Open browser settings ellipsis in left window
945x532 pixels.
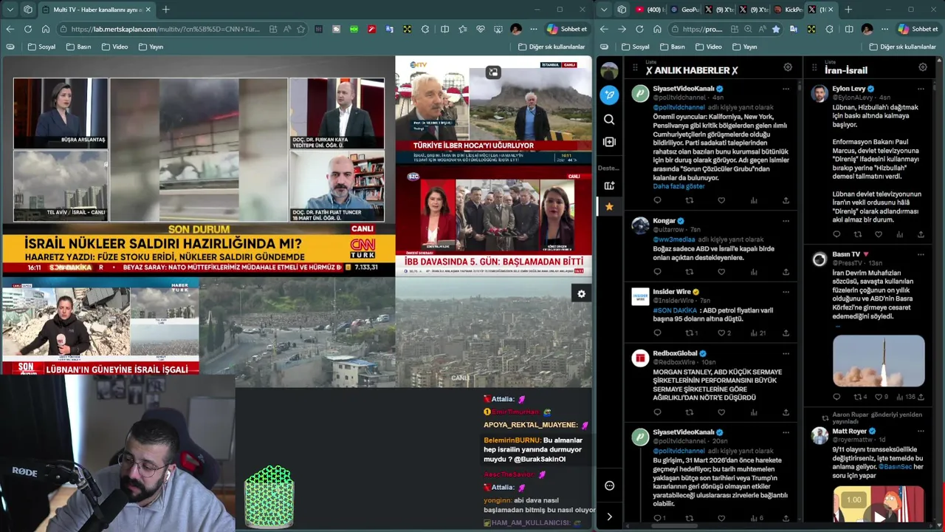click(x=533, y=29)
